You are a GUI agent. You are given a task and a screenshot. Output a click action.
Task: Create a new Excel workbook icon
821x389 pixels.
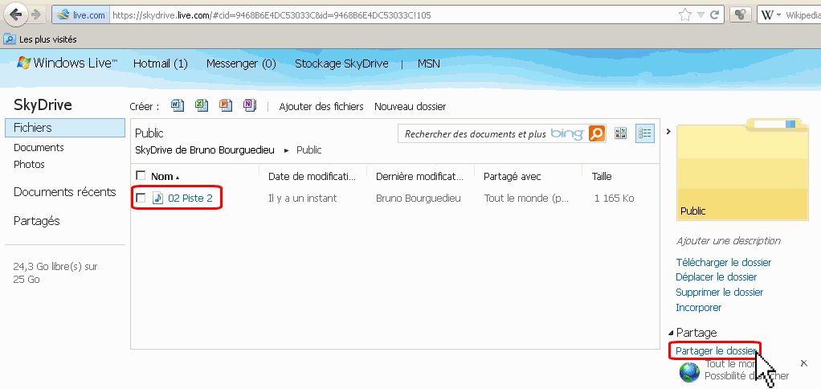[x=202, y=106]
